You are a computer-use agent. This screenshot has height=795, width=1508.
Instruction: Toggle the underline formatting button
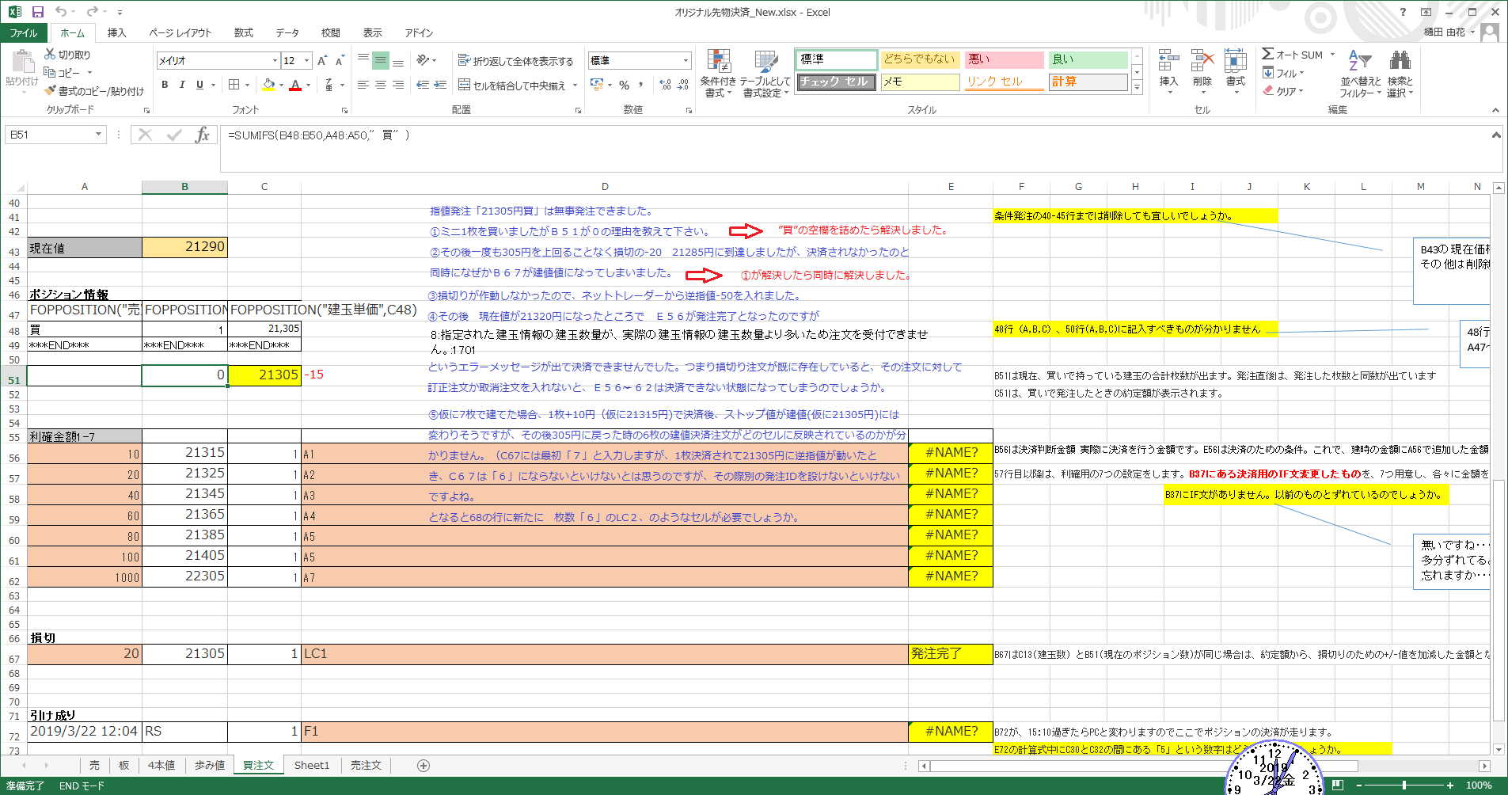point(199,85)
